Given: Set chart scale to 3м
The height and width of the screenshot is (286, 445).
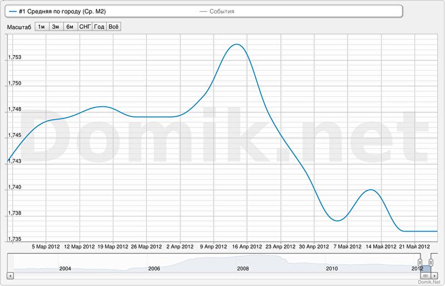Looking at the screenshot, I should (x=56, y=27).
